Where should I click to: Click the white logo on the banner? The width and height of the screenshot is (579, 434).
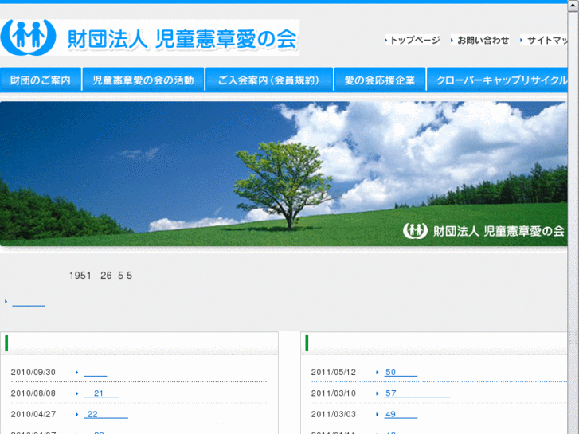[416, 231]
